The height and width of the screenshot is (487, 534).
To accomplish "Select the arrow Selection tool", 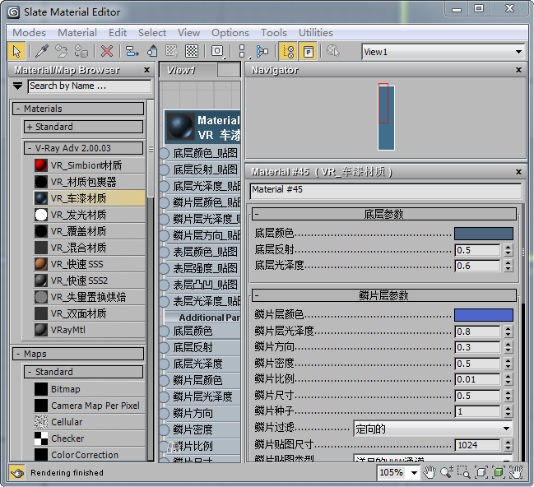I will (16, 52).
